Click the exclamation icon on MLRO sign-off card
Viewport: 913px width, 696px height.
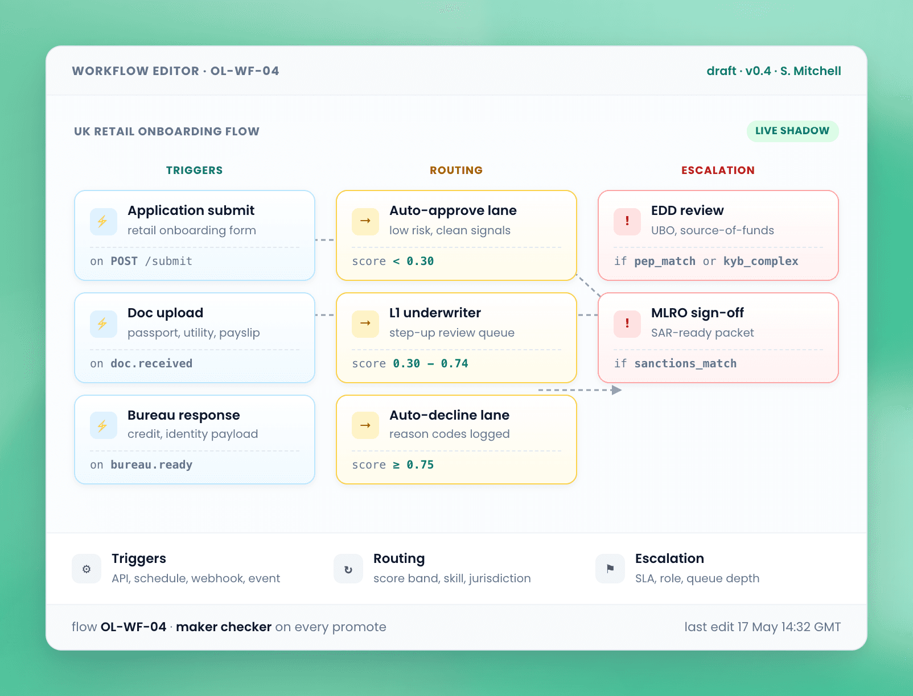pos(627,324)
